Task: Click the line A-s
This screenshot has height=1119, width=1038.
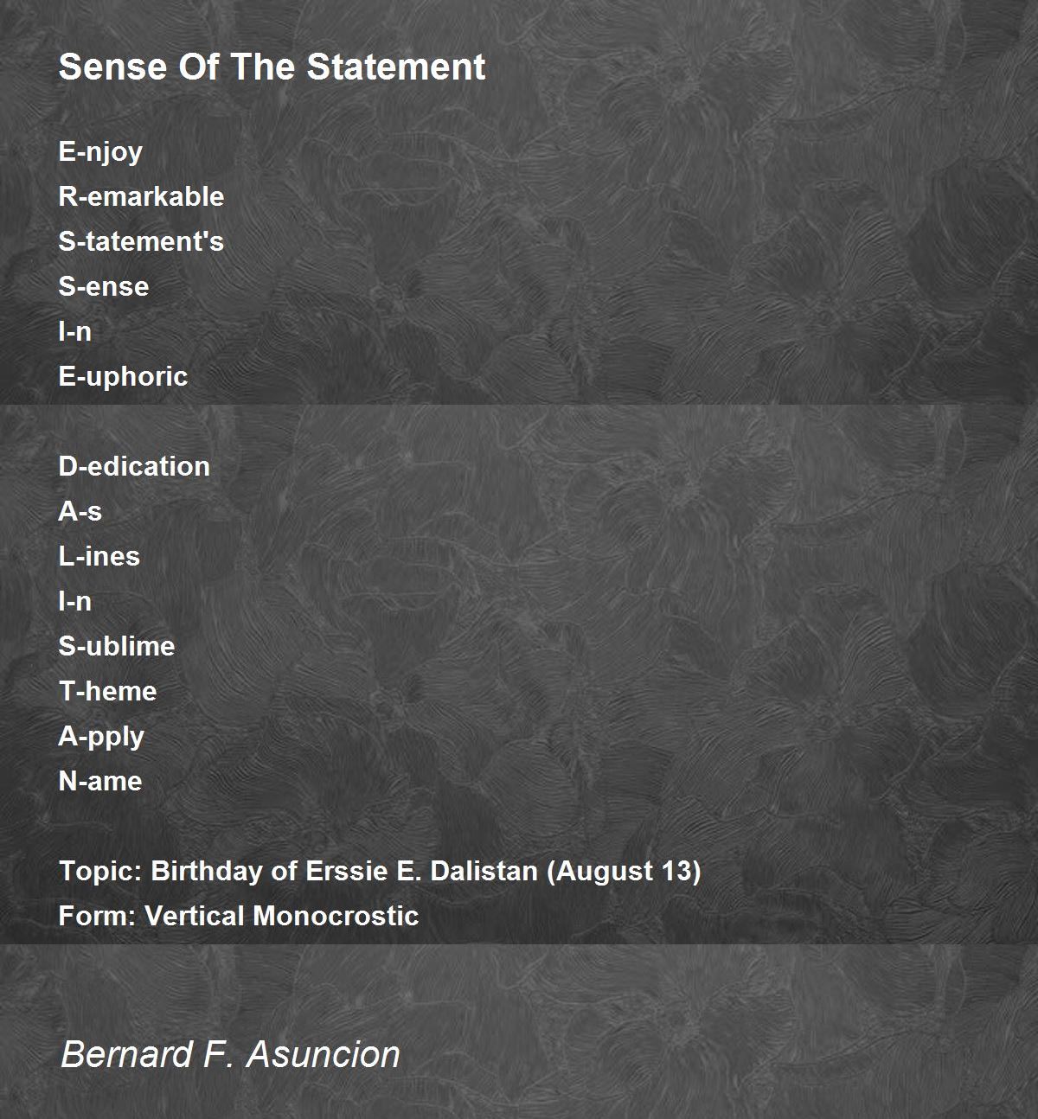Action: pos(80,511)
